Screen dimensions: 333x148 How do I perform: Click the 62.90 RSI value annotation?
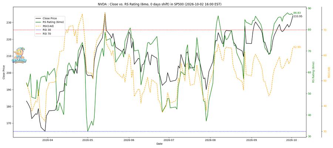point(297,47)
